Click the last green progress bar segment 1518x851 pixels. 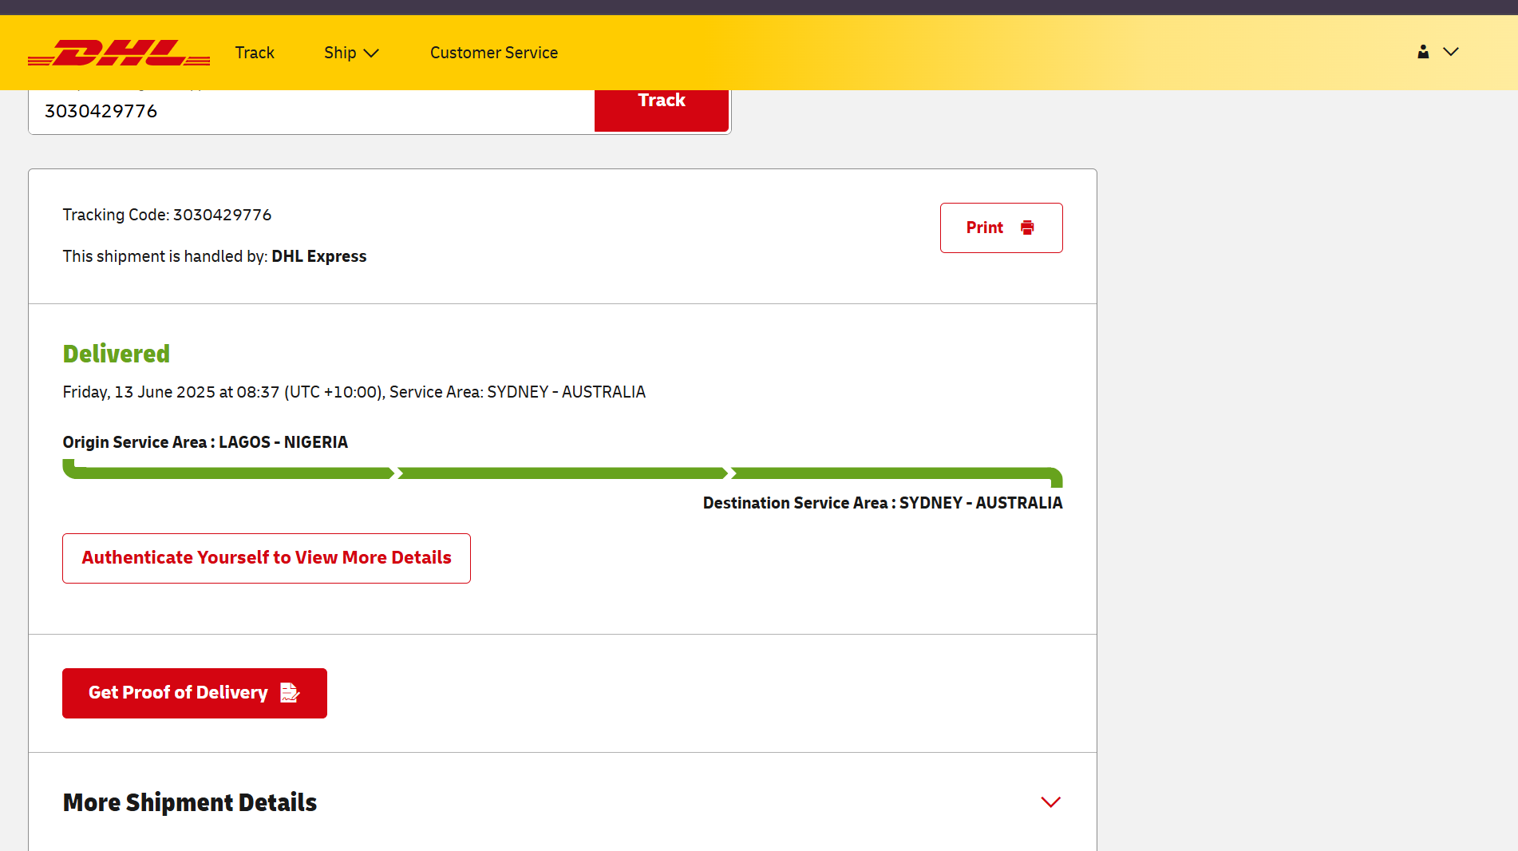pyautogui.click(x=897, y=475)
